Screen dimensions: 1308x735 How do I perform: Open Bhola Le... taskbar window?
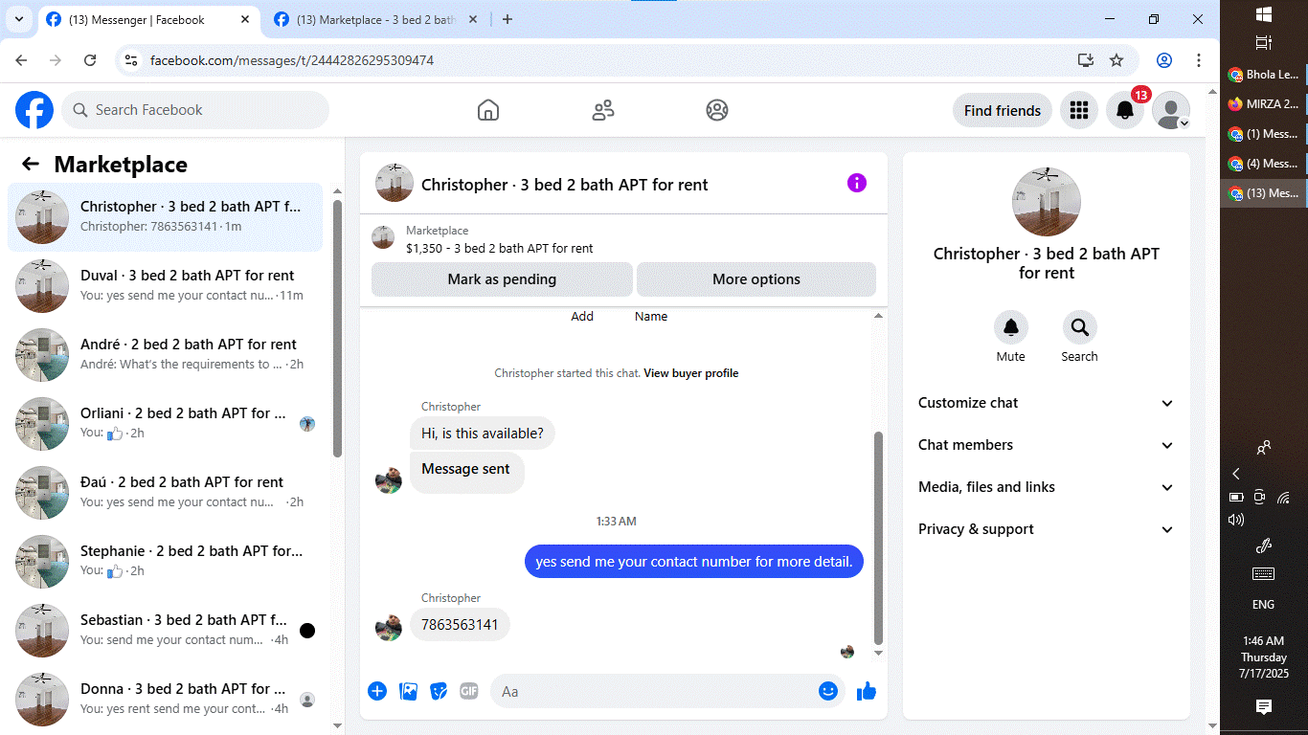tap(1264, 75)
